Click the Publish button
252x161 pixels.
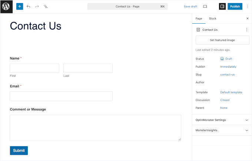point(235,6)
